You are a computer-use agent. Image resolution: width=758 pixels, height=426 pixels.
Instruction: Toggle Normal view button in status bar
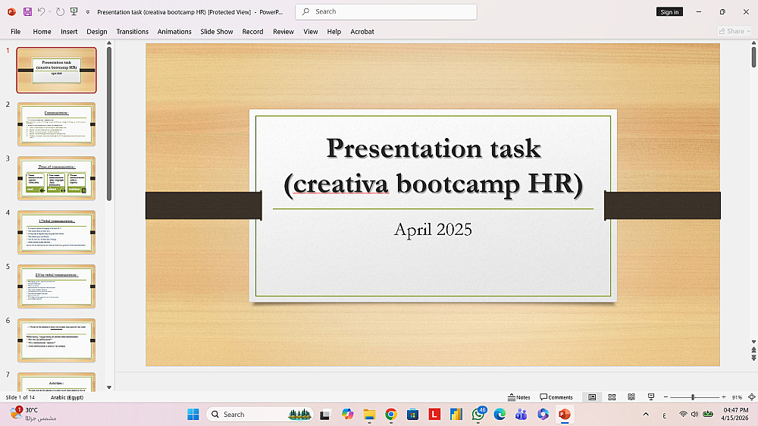pyautogui.click(x=592, y=397)
